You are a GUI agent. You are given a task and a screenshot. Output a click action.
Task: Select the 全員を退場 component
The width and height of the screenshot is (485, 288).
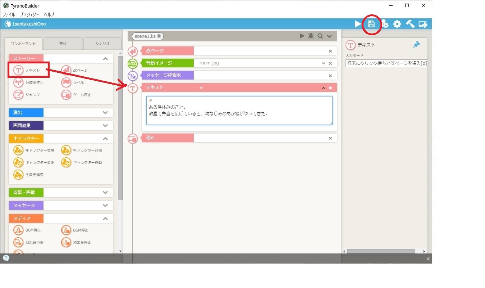point(28,175)
